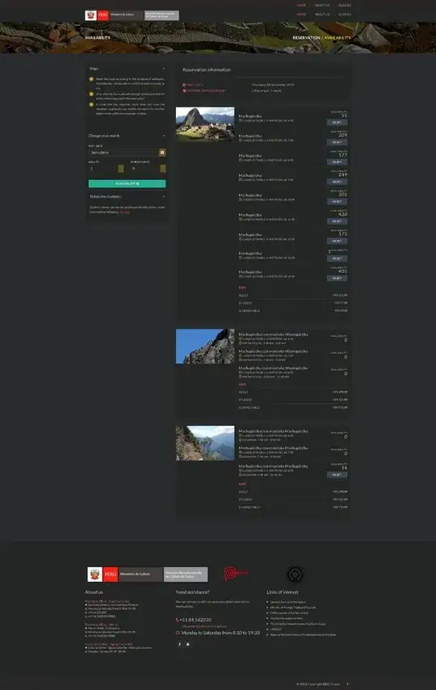Select the Machupicchu slot with 55 availability

tap(337, 122)
